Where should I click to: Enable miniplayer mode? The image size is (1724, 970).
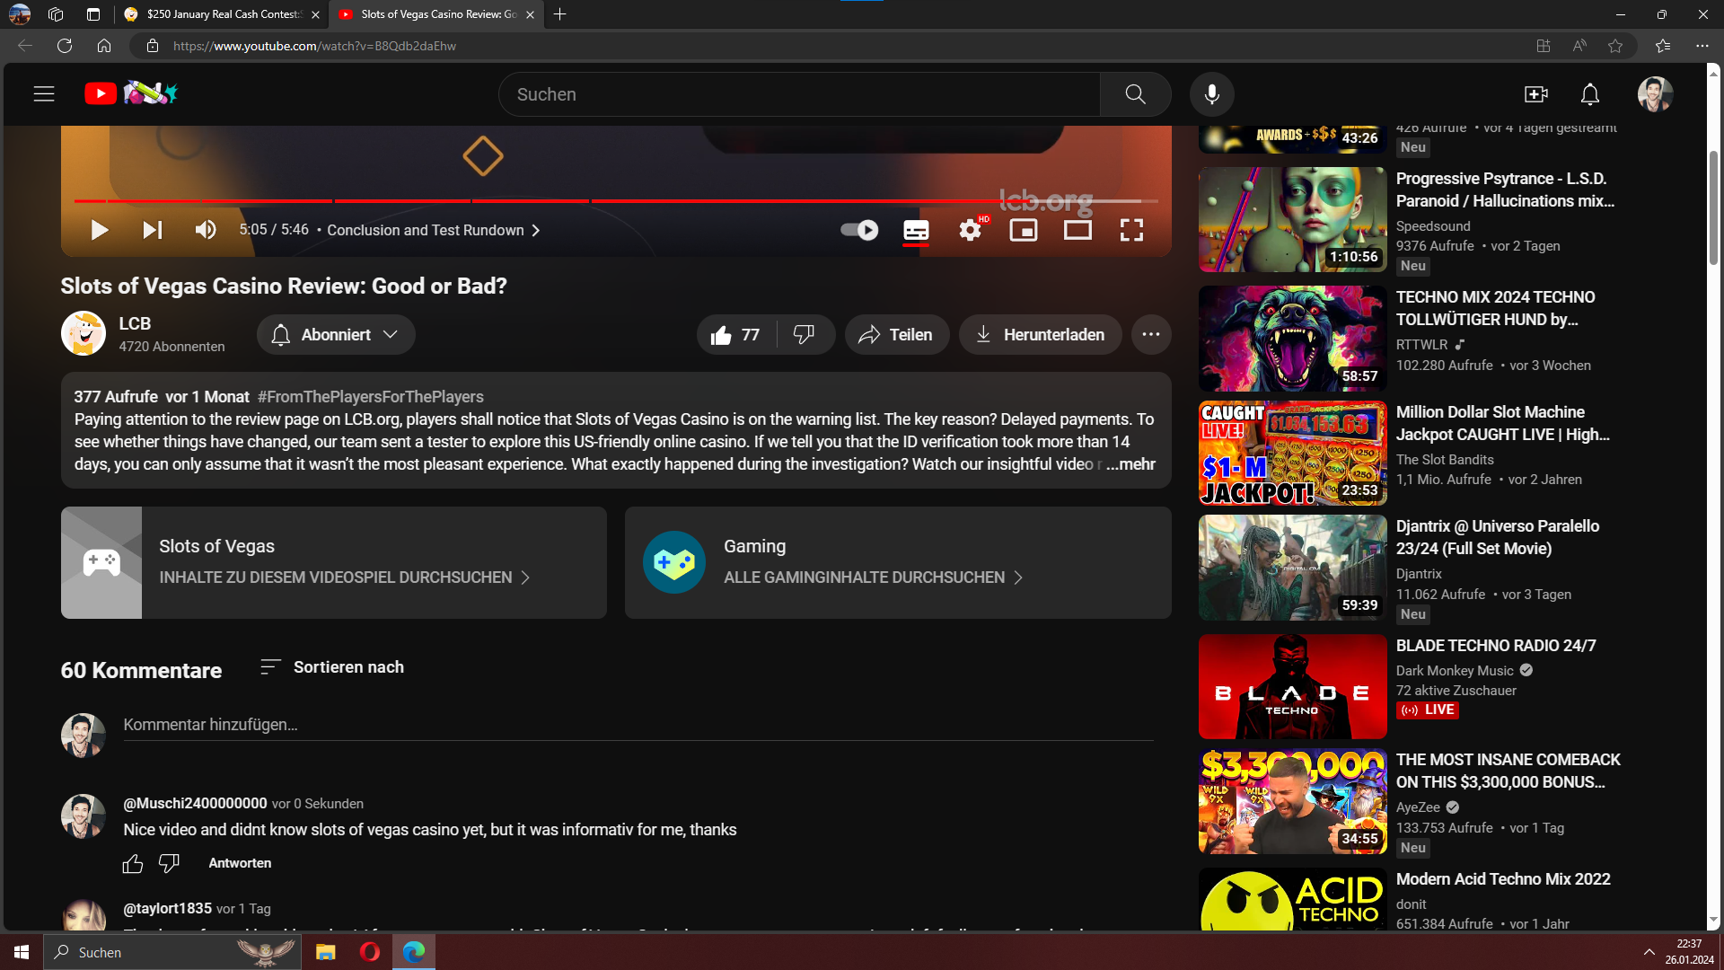1024,230
